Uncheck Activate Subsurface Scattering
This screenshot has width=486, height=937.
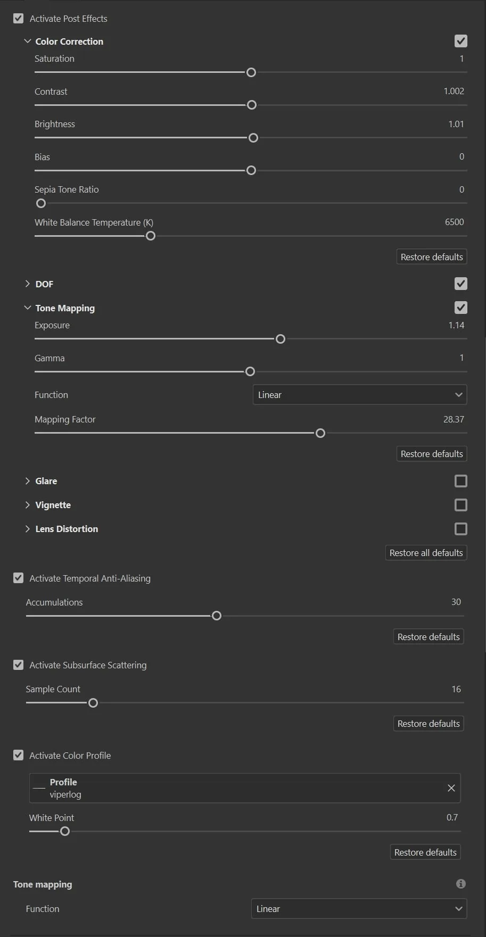pos(18,665)
